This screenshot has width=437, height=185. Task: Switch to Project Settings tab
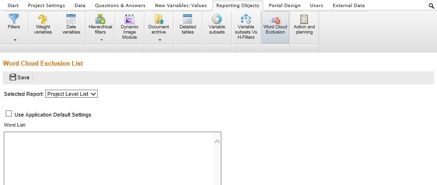coord(46,5)
